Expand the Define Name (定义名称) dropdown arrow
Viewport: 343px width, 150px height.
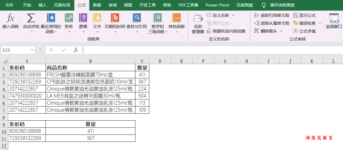[233, 15]
